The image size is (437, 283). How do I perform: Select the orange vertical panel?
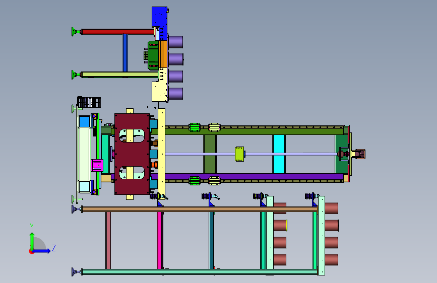click(x=163, y=54)
